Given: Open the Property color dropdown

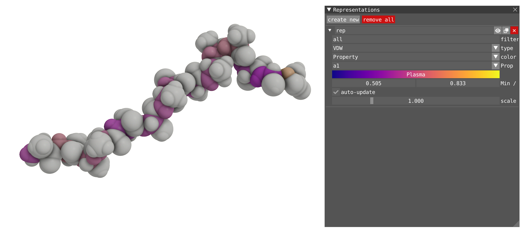Looking at the screenshot, I should pos(495,57).
